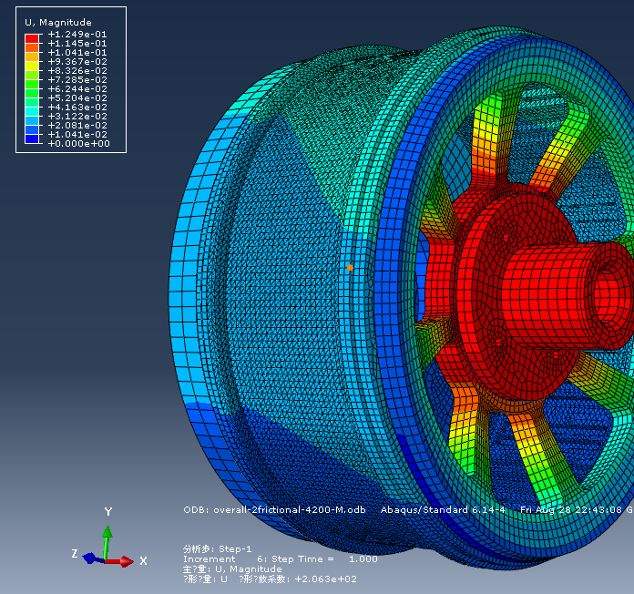This screenshot has height=594, width=634.
Task: Click the dark blue bottom legend swatch
Action: click(32, 140)
